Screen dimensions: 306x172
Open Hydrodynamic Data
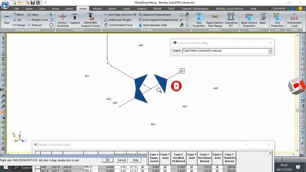click(153, 25)
